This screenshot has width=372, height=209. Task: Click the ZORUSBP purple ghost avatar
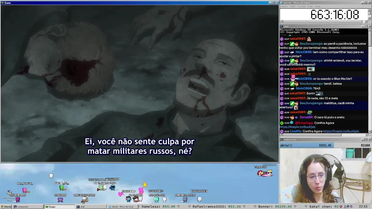(x=60, y=199)
